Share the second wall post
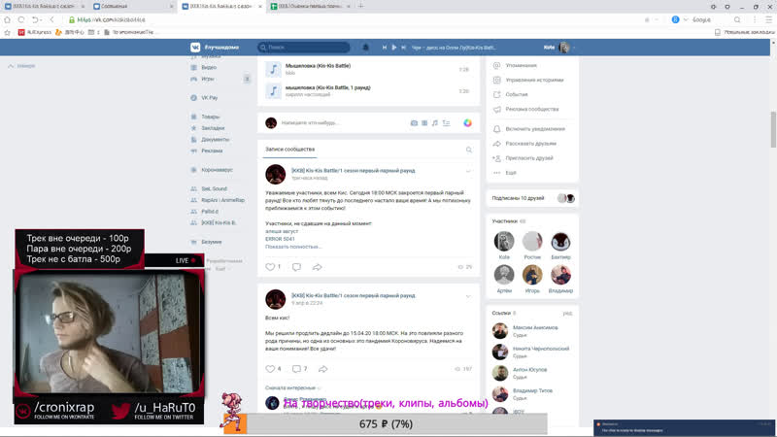777x437 pixels. coord(323,369)
